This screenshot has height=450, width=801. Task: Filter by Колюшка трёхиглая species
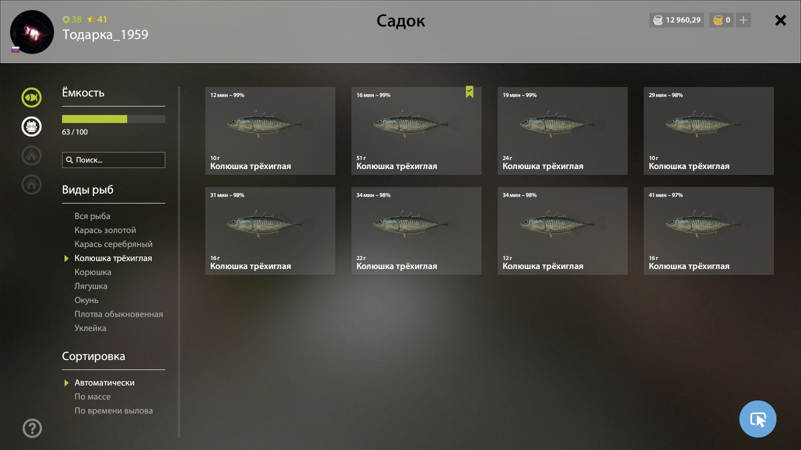[113, 258]
